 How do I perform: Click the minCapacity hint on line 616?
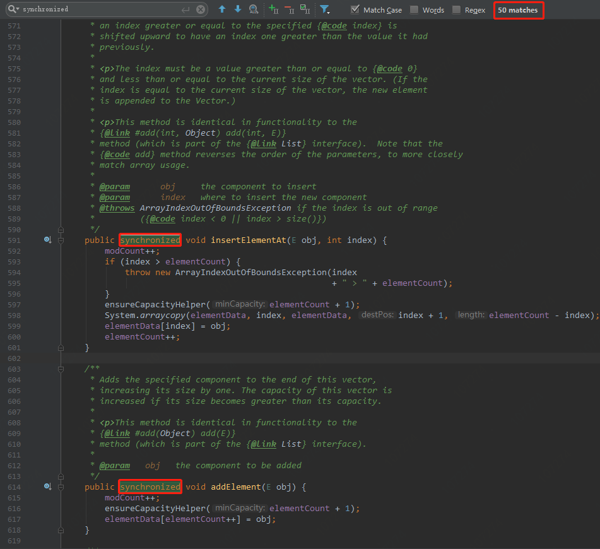pyautogui.click(x=240, y=507)
